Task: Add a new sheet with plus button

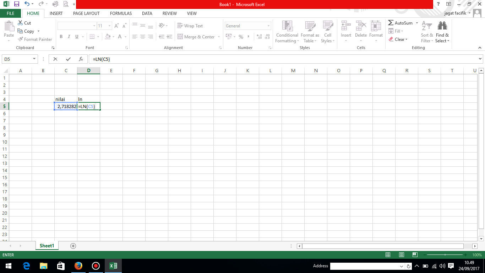Action: tap(73, 246)
